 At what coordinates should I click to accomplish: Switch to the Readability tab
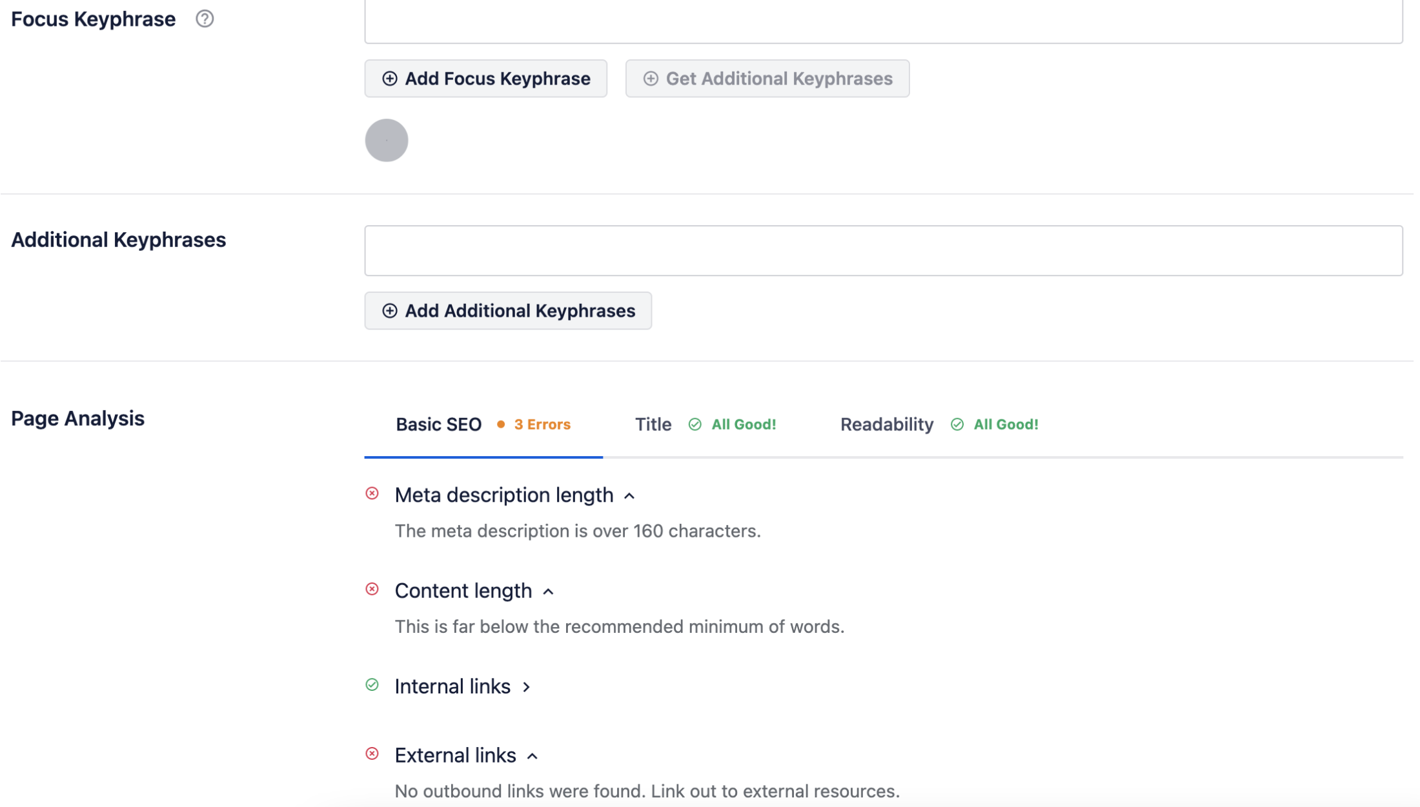coord(938,424)
